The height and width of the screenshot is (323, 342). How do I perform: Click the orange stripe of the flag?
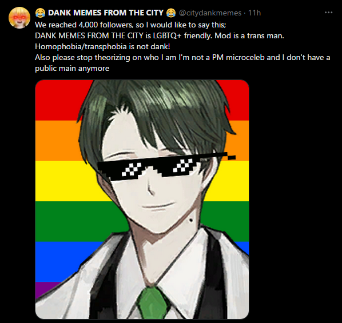[x=57, y=141]
